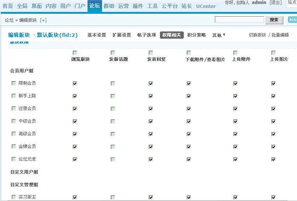The width and height of the screenshot is (297, 201).
Task: Click the 会员用户组 section heading
Action: [22, 71]
